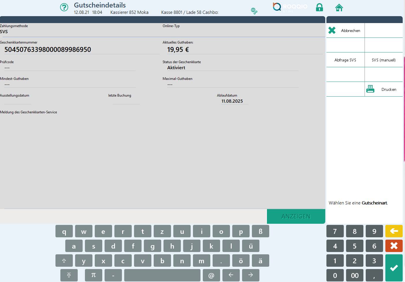The height and width of the screenshot is (282, 405).
Task: Confirm with the green checkmark key
Action: pyautogui.click(x=394, y=268)
